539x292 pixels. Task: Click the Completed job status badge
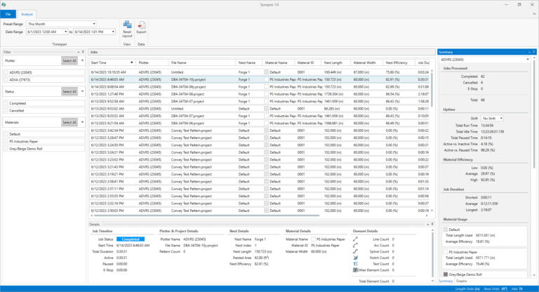pyautogui.click(x=131, y=239)
